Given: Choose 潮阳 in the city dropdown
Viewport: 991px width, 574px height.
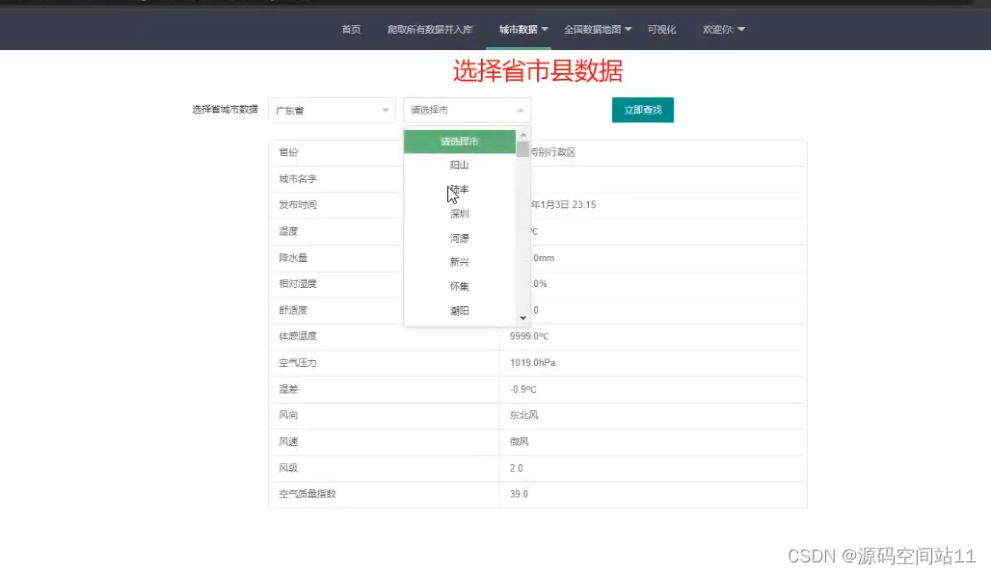Looking at the screenshot, I should (x=459, y=310).
